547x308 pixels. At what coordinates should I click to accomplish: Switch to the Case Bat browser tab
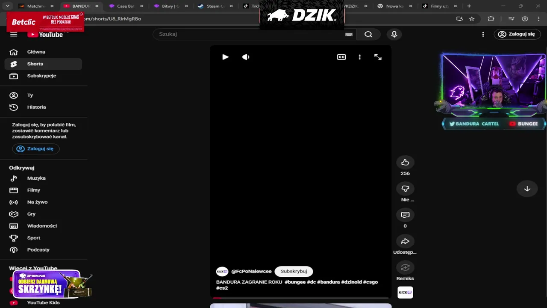tap(126, 6)
